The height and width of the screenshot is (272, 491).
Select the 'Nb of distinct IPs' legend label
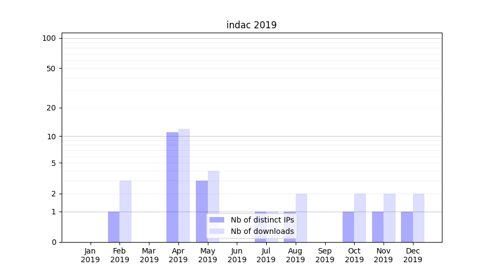coord(262,220)
